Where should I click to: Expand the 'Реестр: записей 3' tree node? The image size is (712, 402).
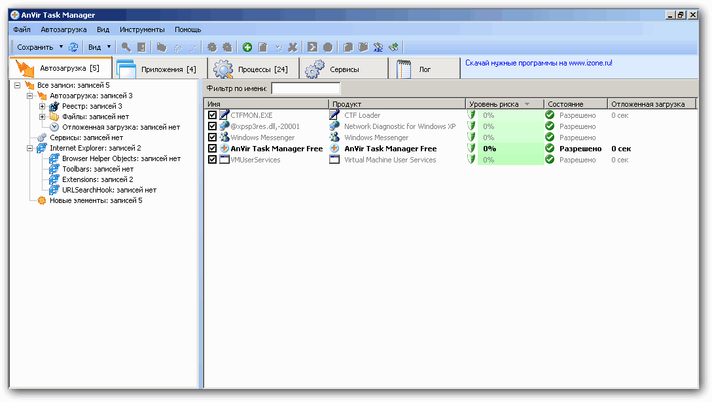[42, 106]
